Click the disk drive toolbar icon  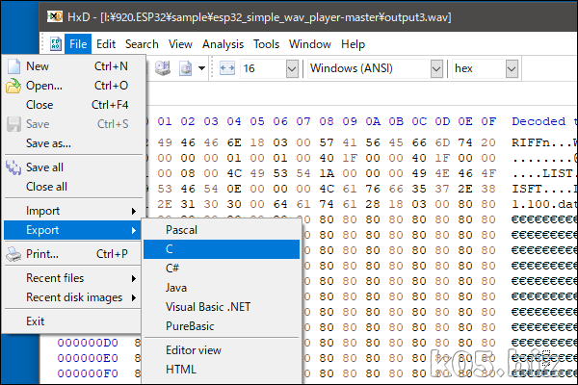(x=163, y=68)
